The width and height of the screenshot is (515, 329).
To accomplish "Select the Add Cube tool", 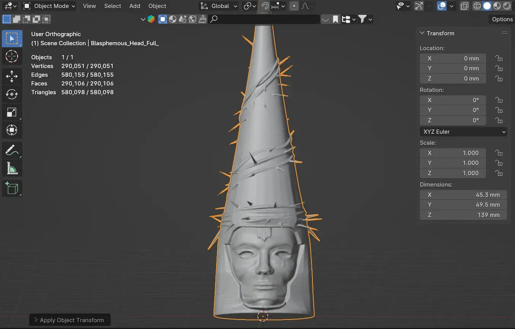I will pyautogui.click(x=12, y=188).
